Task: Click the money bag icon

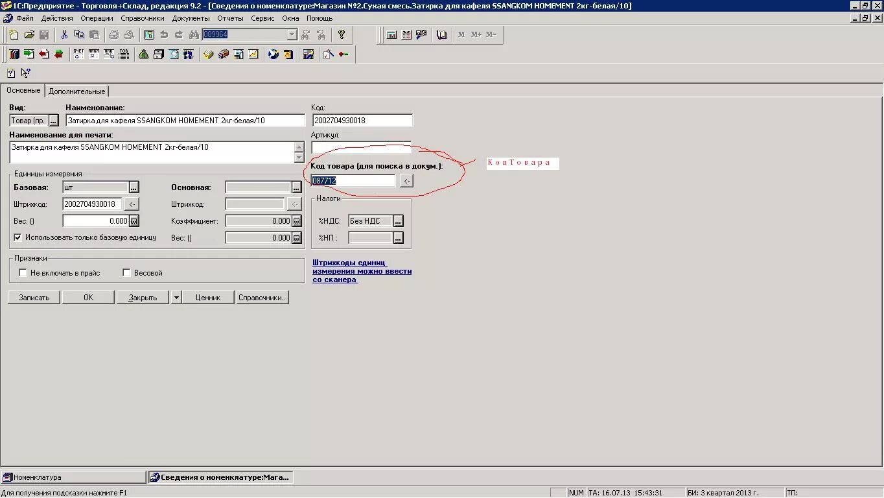Action: 143,54
